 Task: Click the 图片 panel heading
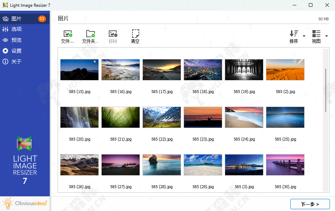[x=63, y=18]
